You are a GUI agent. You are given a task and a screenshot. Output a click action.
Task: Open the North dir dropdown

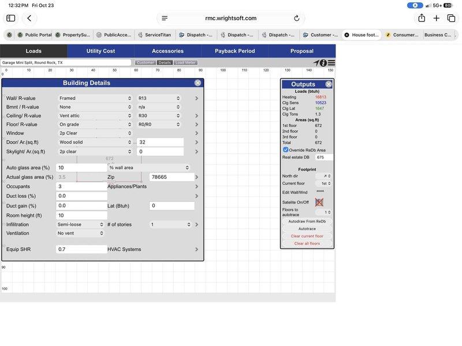[x=323, y=176]
